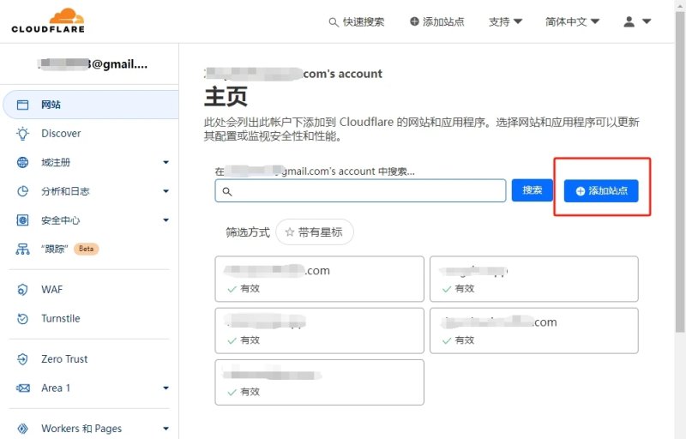Click the Workers 和 Pages icon

[23, 429]
